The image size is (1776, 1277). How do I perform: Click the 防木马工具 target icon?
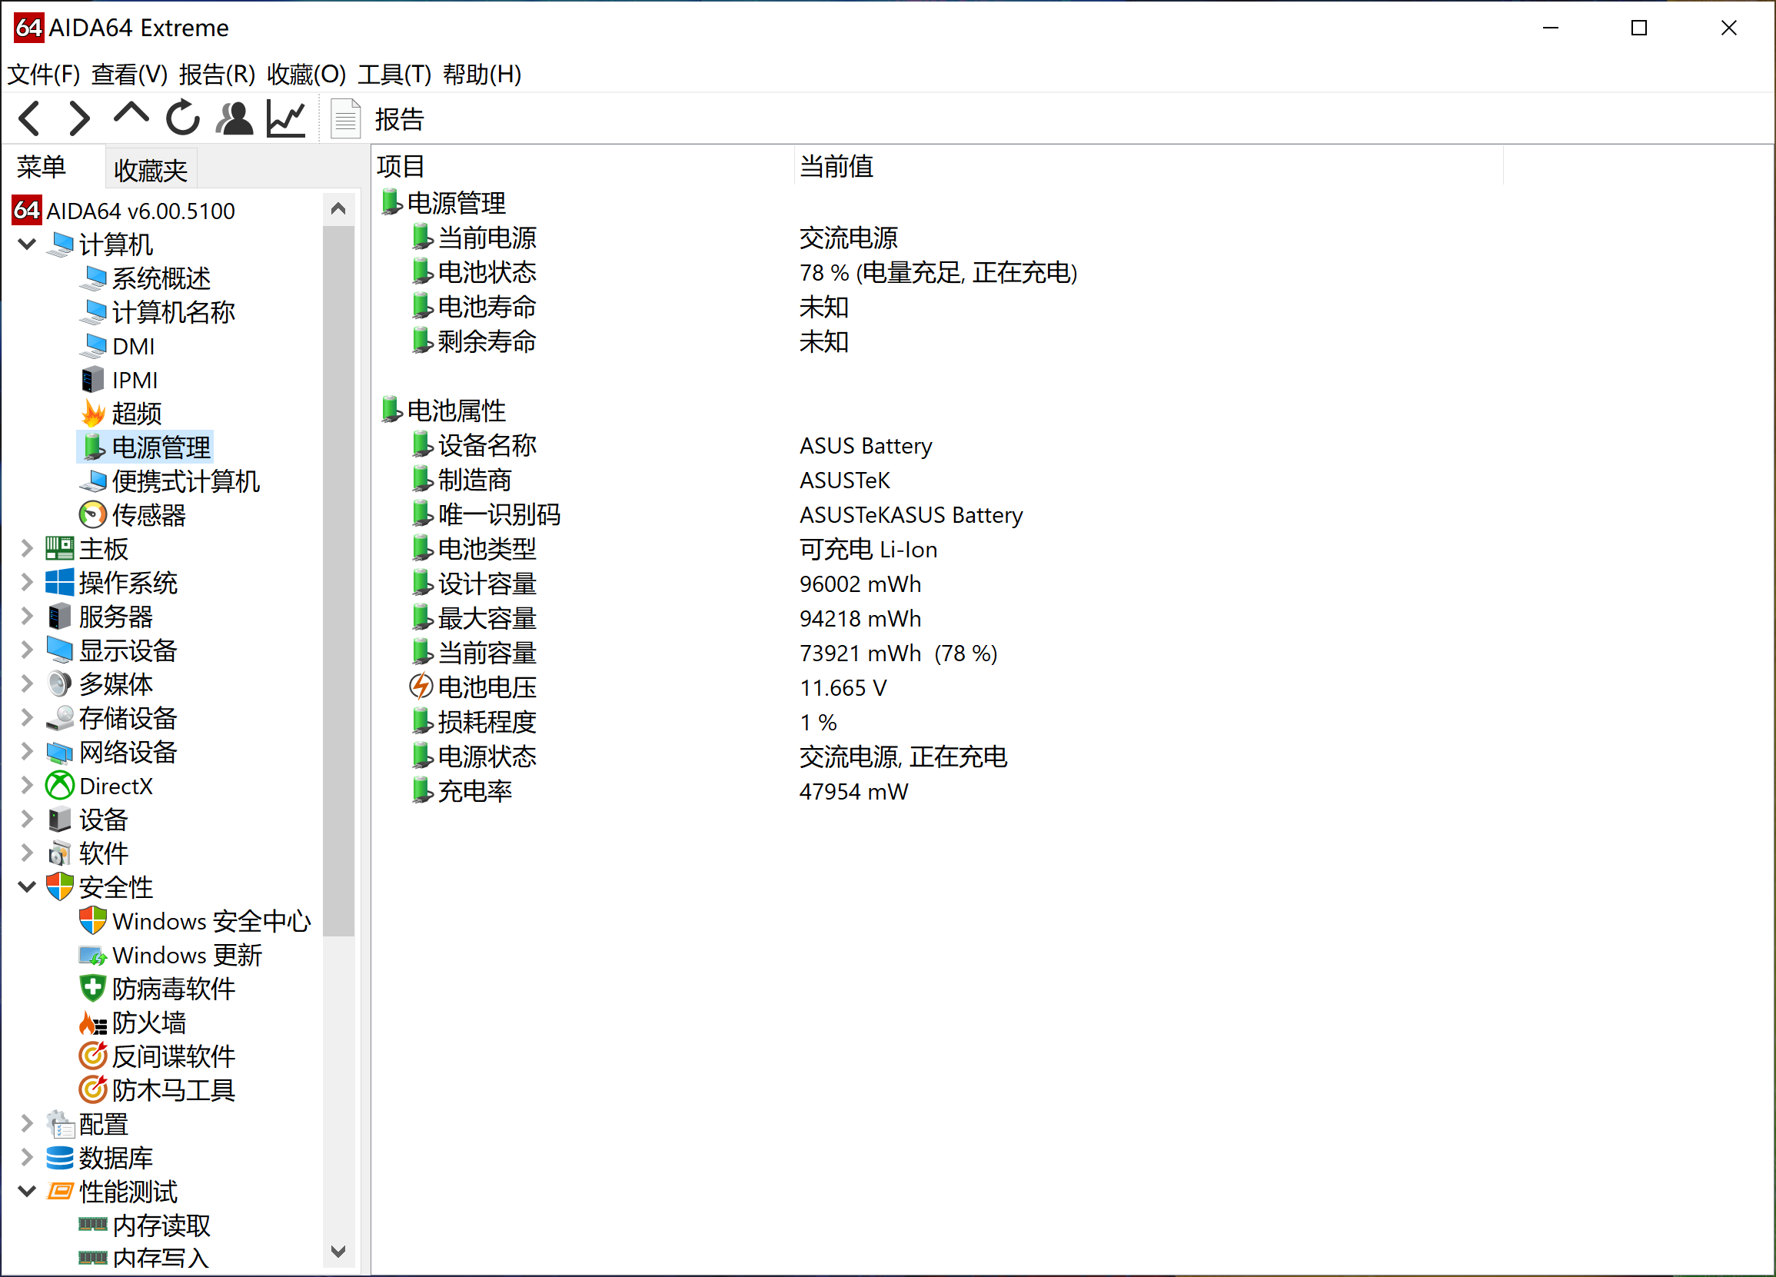coord(92,1089)
